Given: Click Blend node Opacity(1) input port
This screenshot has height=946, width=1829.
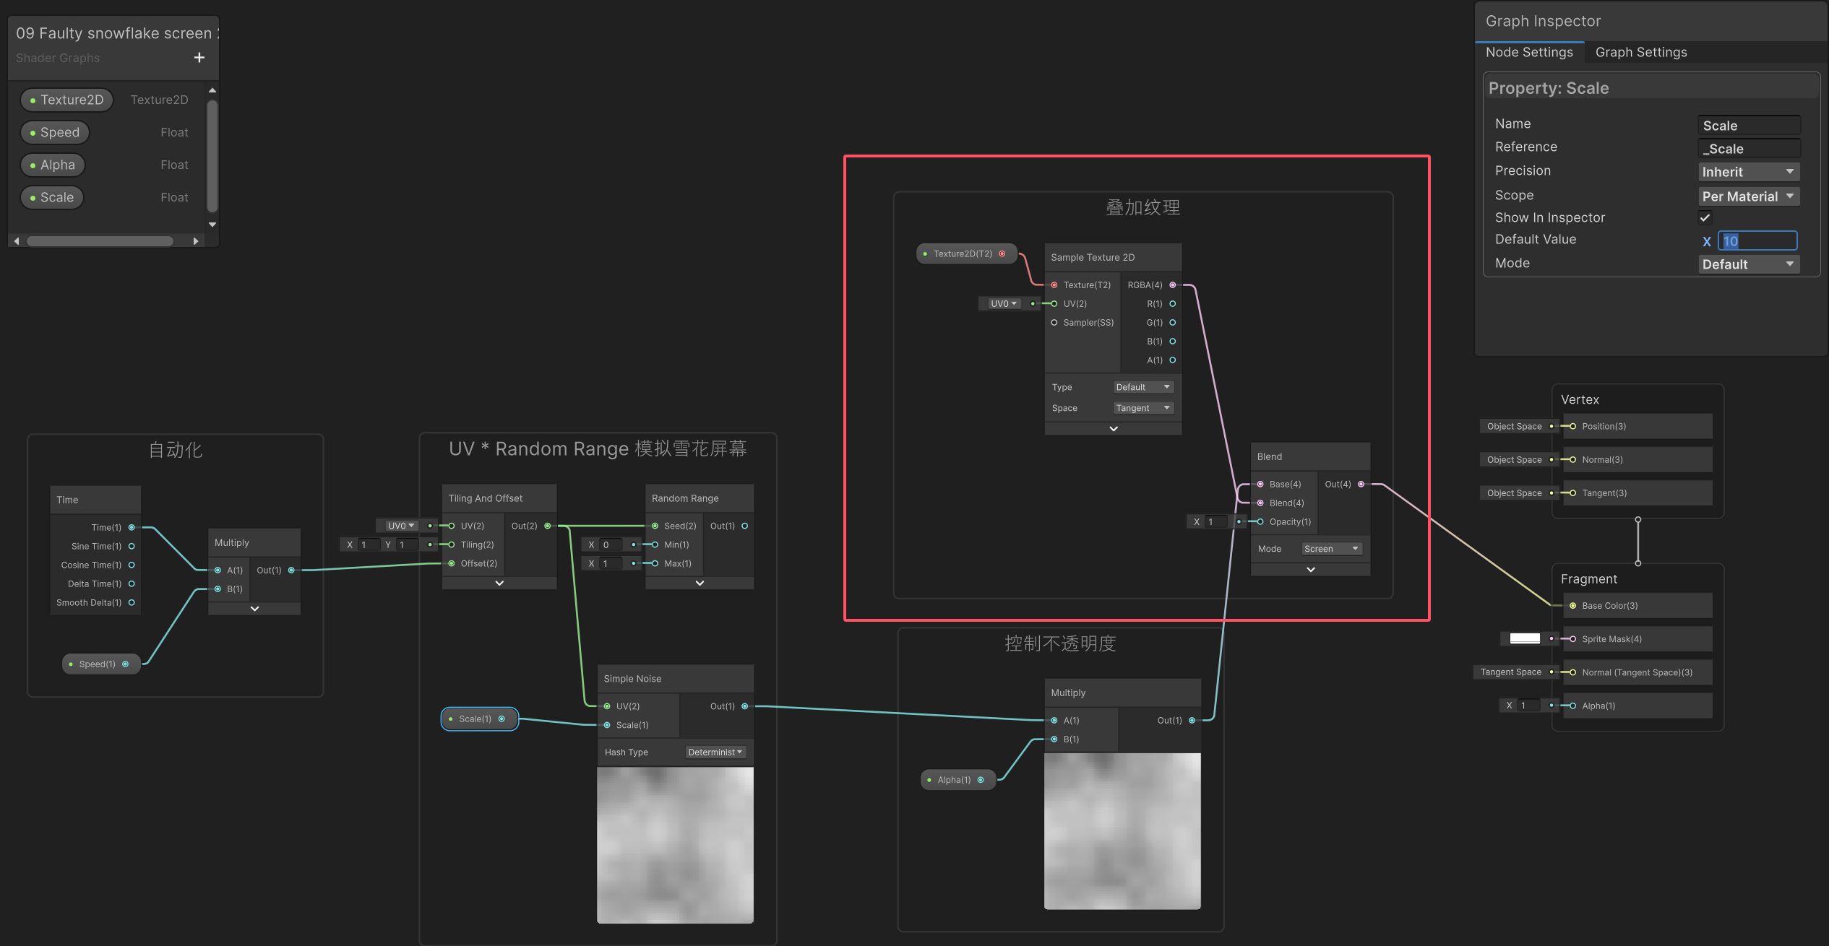Looking at the screenshot, I should pyautogui.click(x=1260, y=522).
